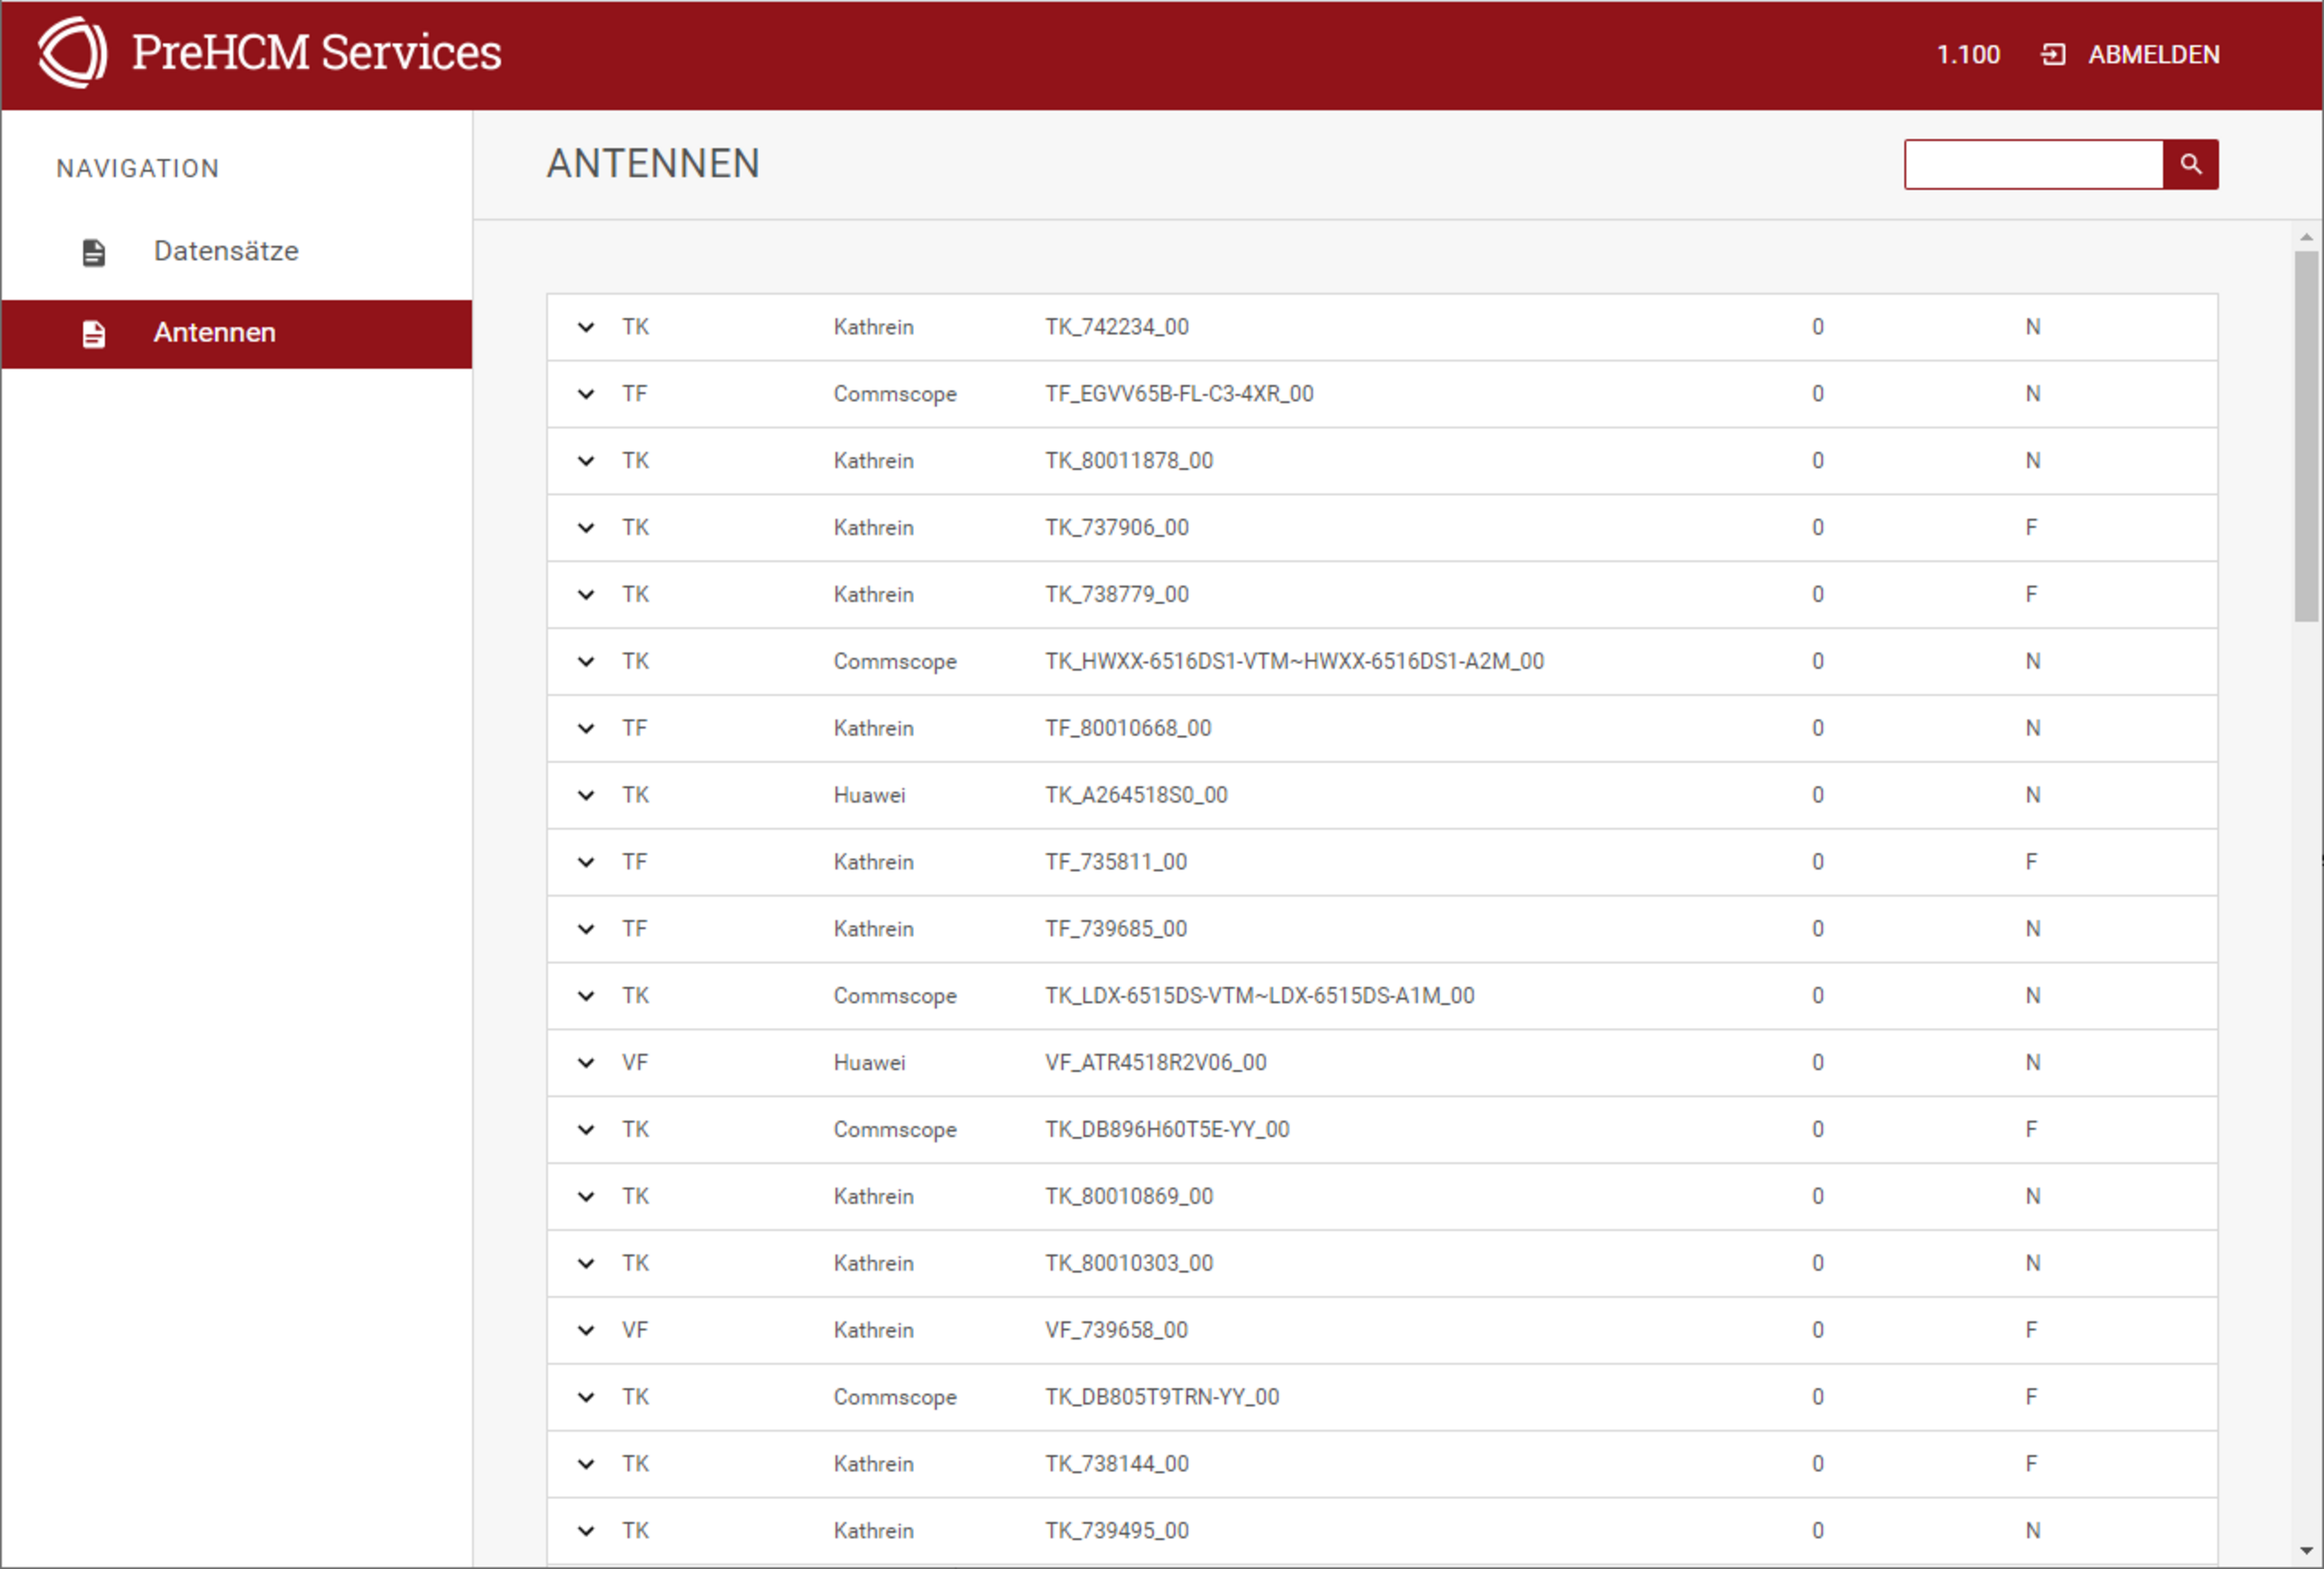Click the search magnifier button
The image size is (2324, 1569).
click(2190, 164)
